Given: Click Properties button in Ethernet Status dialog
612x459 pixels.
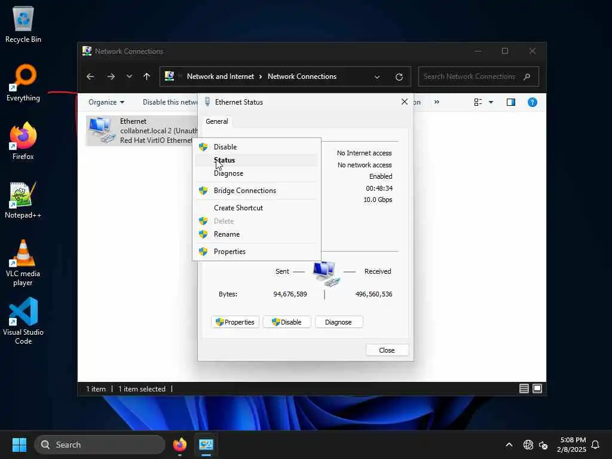Looking at the screenshot, I should click(235, 322).
